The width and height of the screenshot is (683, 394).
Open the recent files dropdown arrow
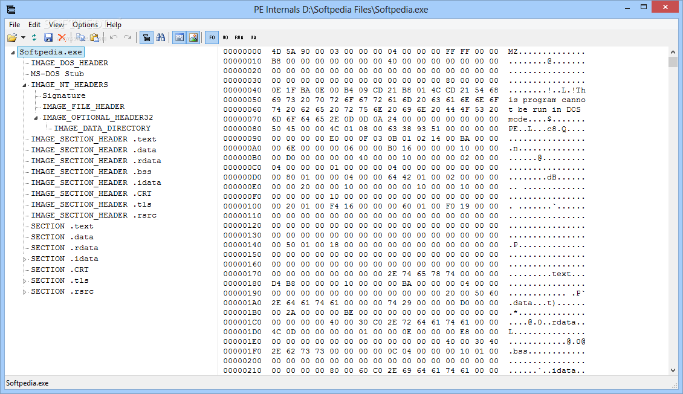click(23, 38)
